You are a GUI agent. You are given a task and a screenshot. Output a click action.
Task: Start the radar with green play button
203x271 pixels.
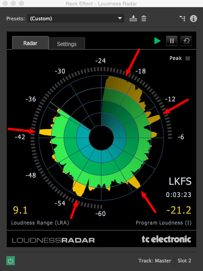(x=157, y=41)
